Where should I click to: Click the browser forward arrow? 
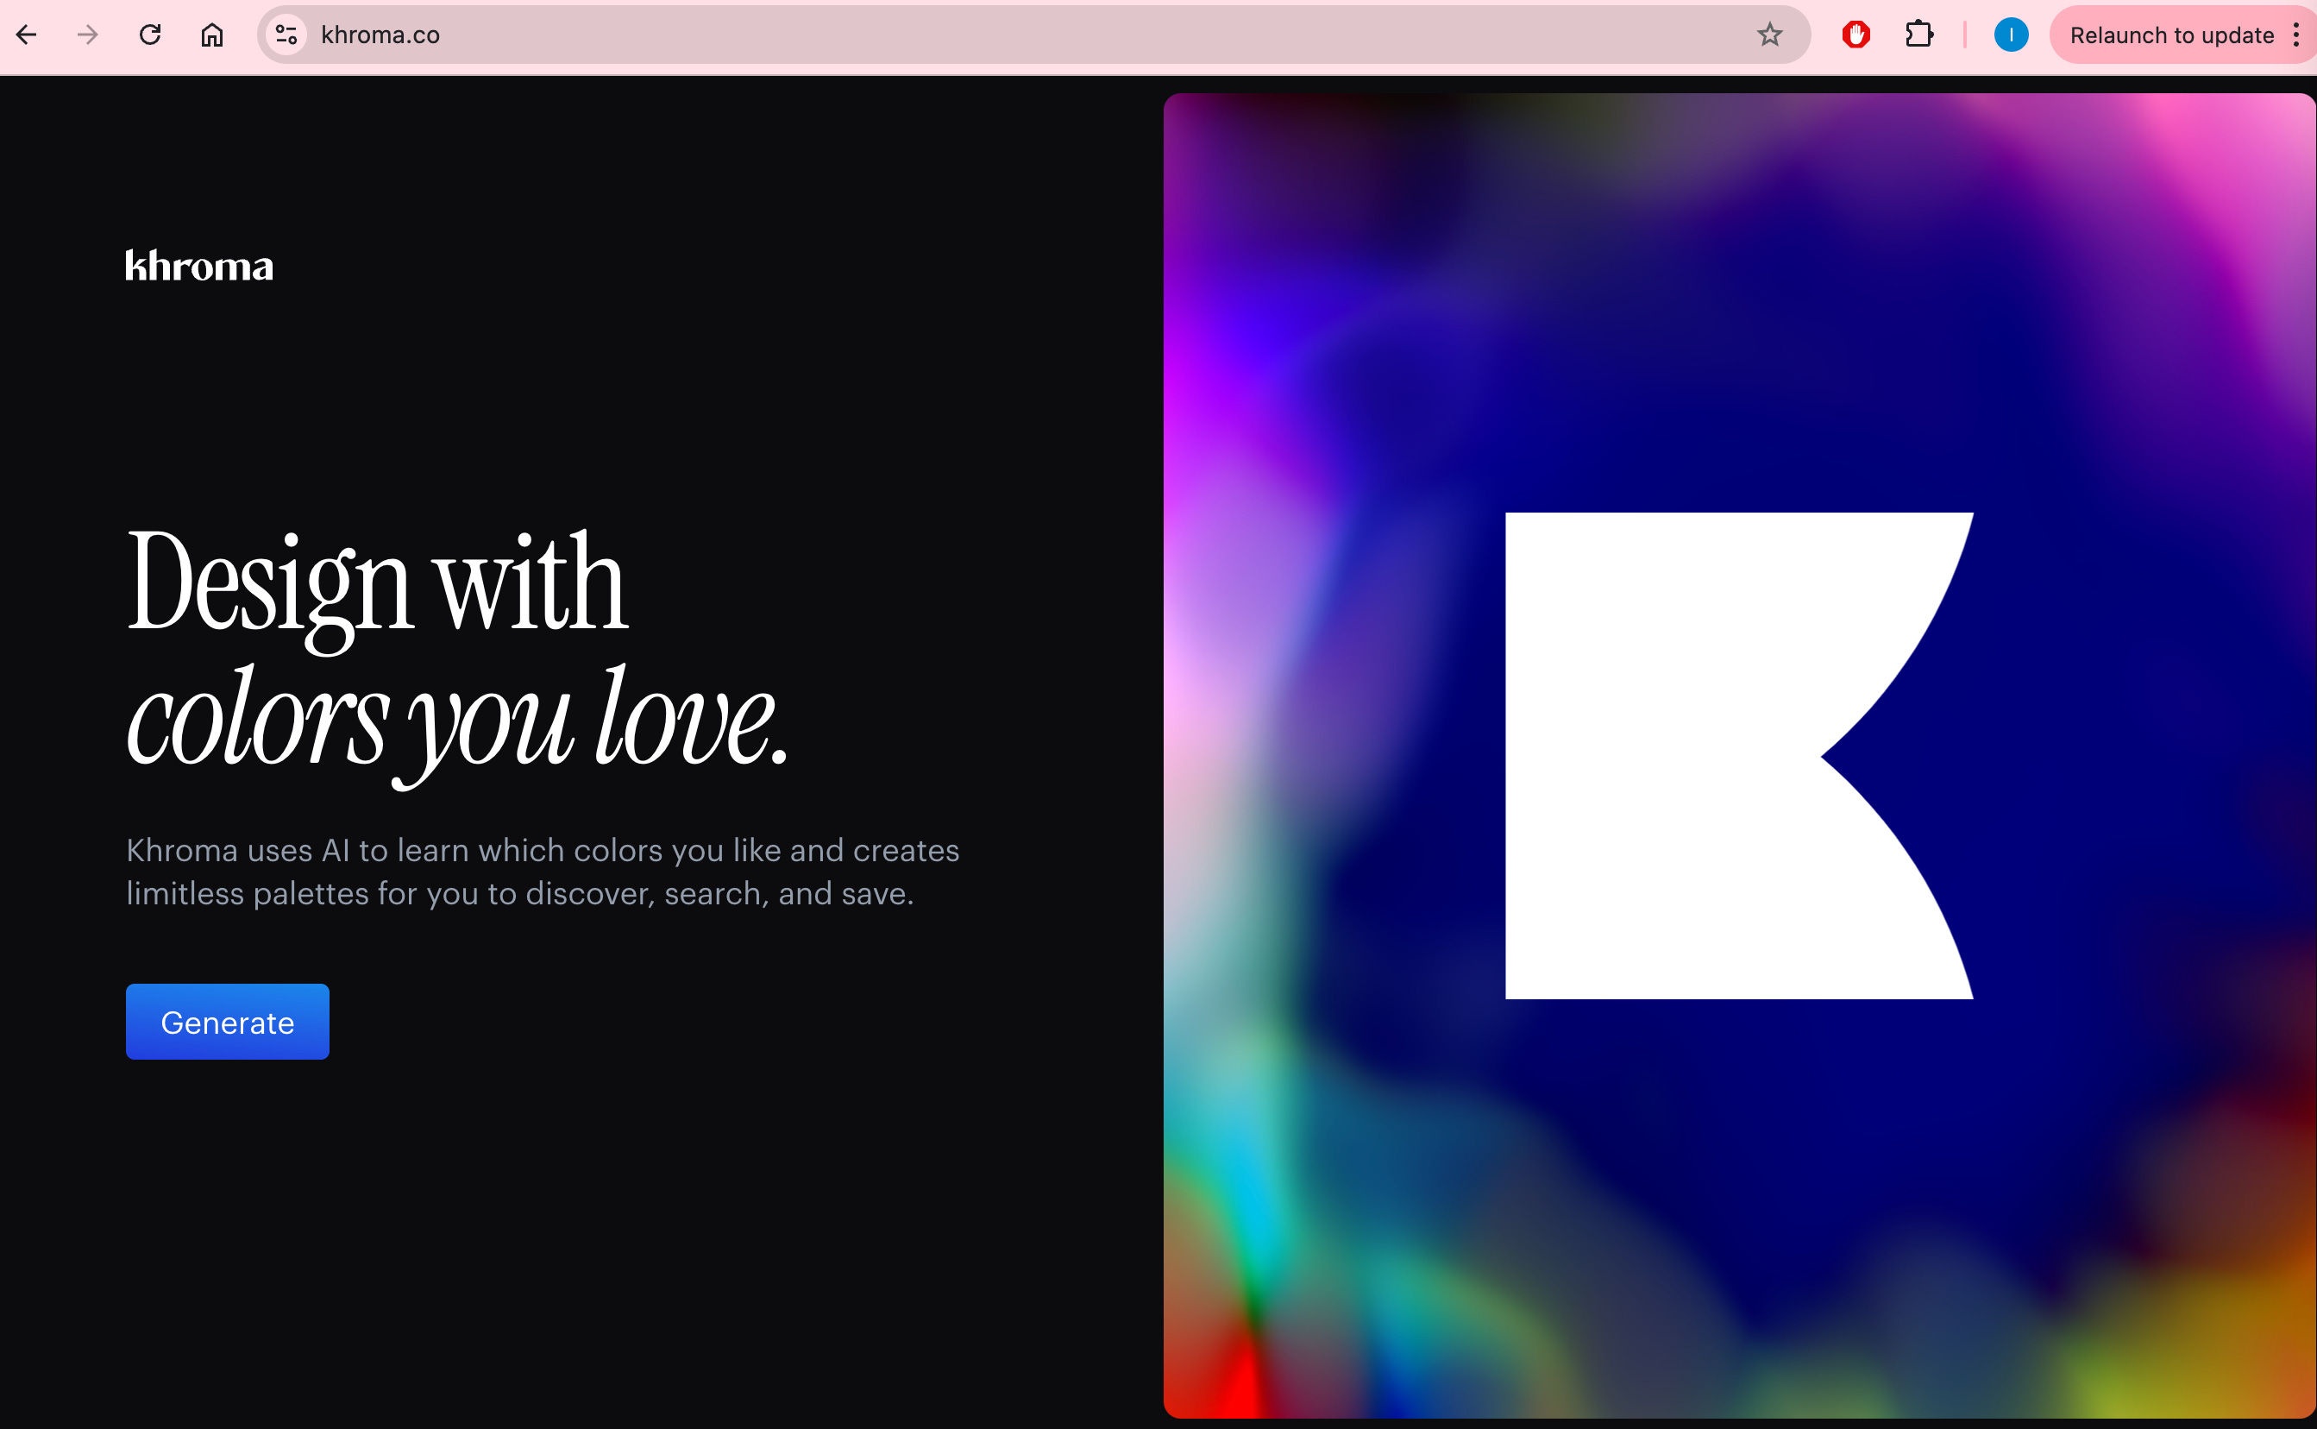point(88,35)
